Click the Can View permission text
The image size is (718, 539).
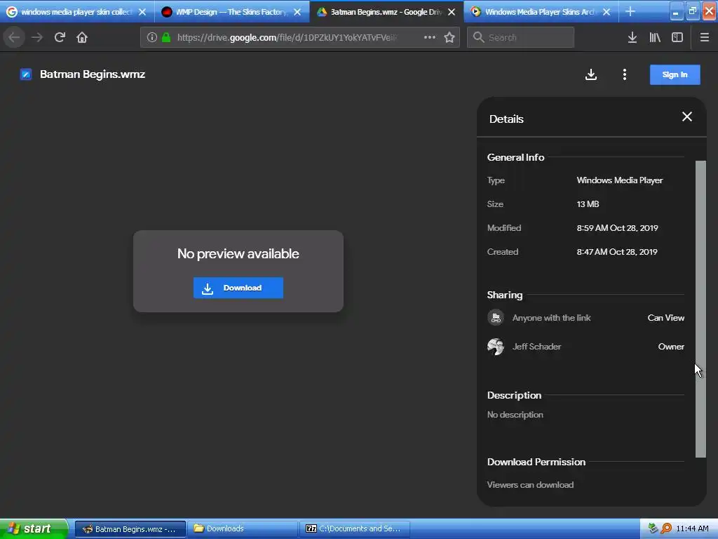click(x=666, y=318)
